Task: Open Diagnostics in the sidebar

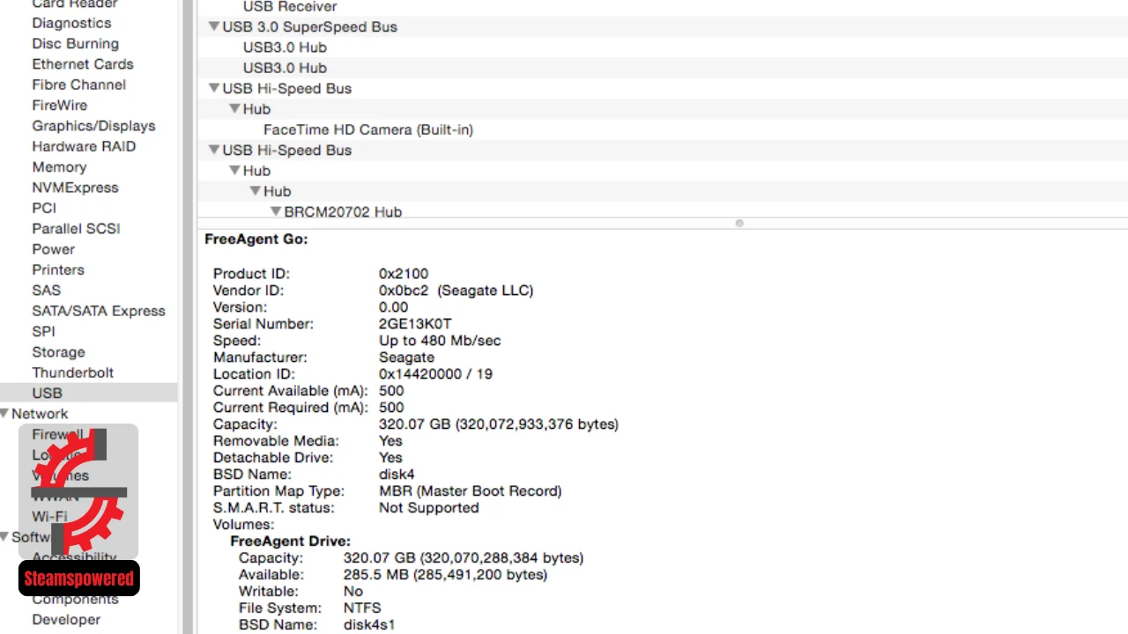Action: (x=71, y=23)
